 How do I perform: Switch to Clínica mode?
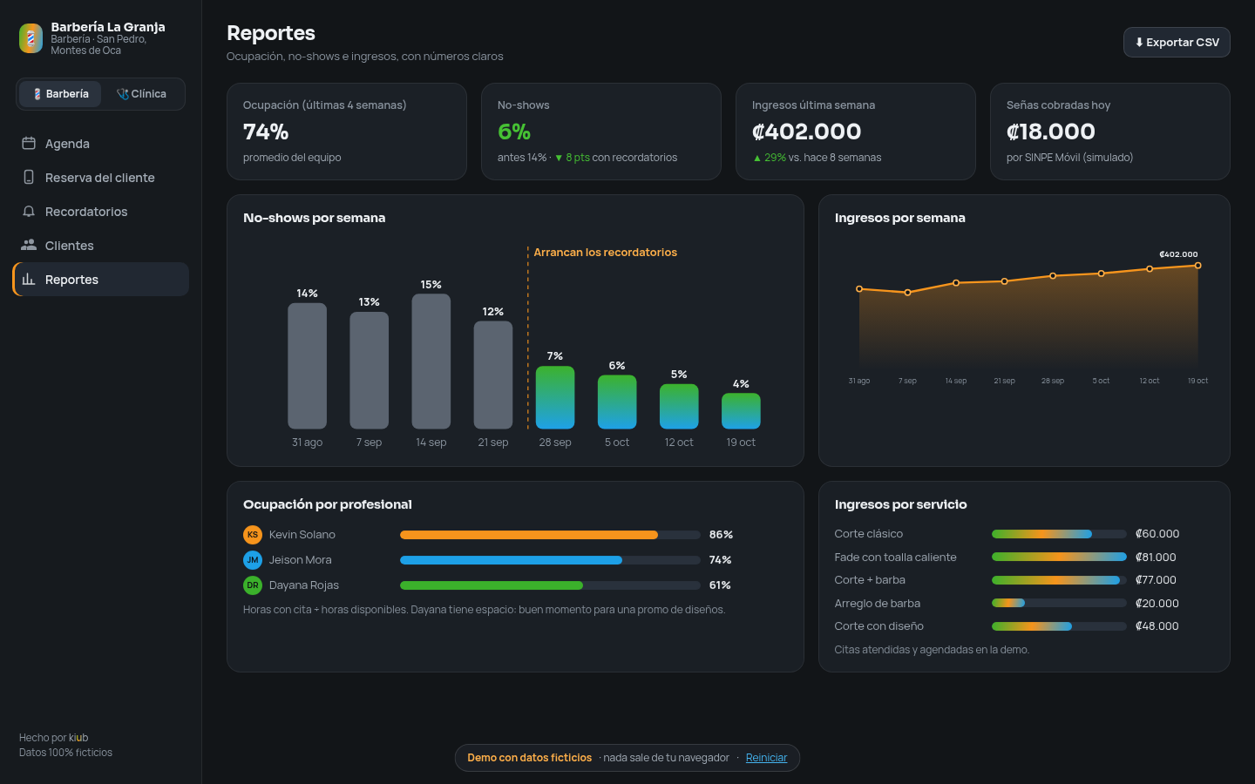[x=142, y=94]
